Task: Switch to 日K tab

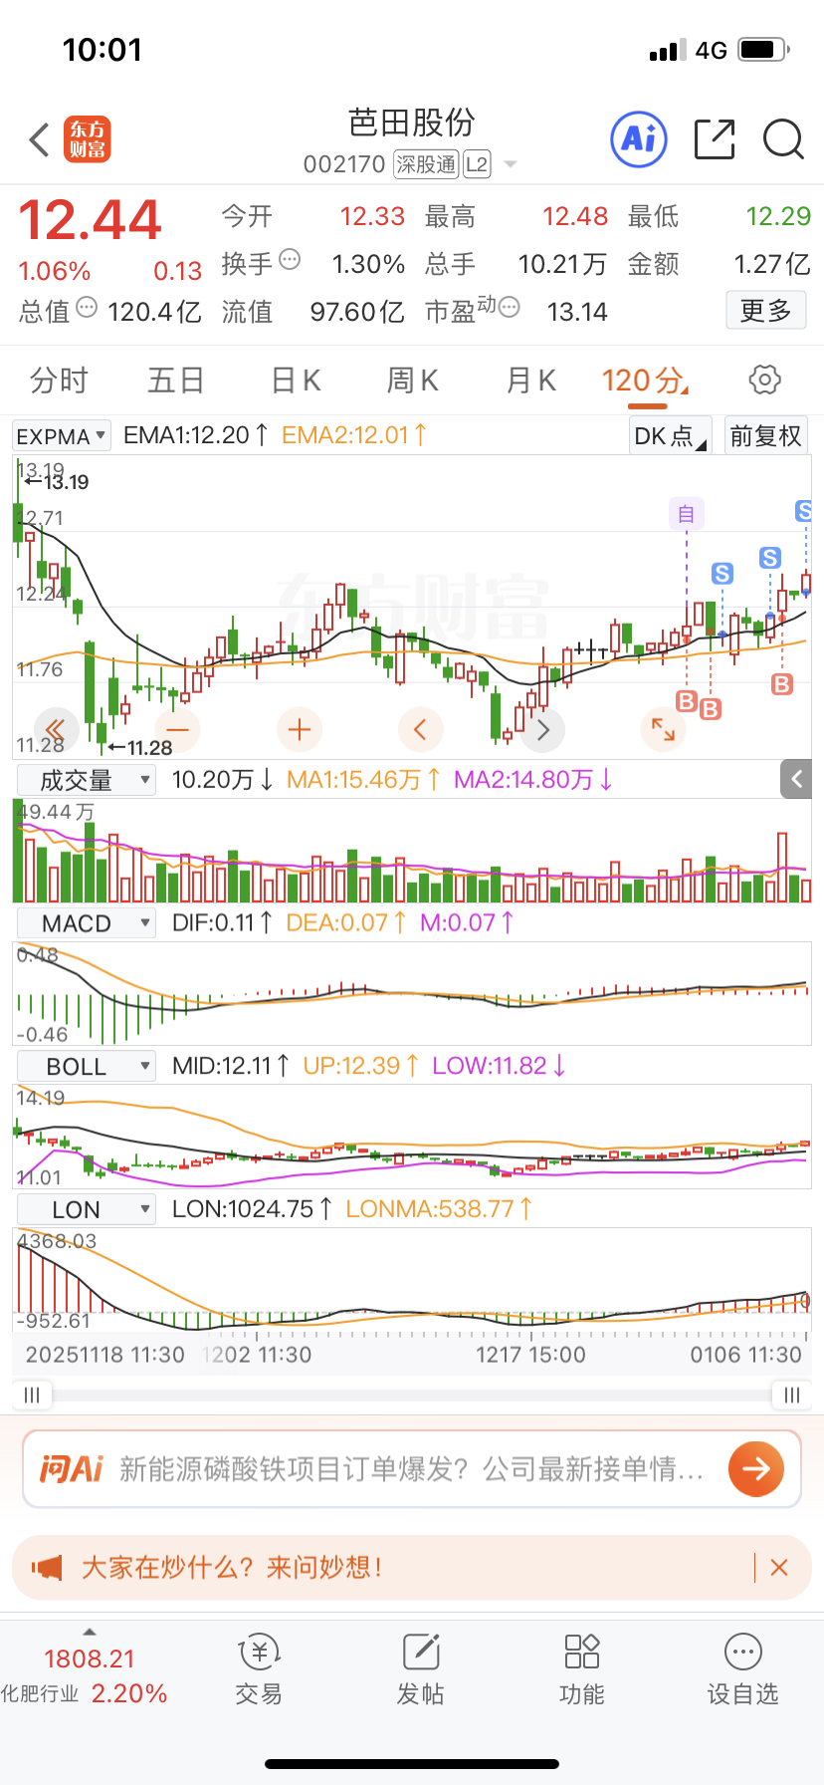Action: (296, 380)
